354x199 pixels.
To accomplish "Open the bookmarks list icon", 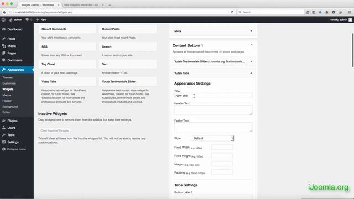I will 314,12.
